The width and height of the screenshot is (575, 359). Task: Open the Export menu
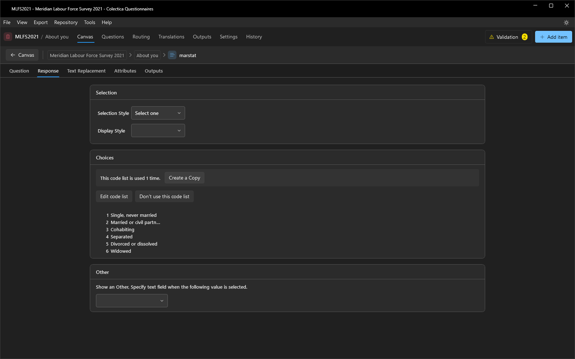pyautogui.click(x=41, y=22)
